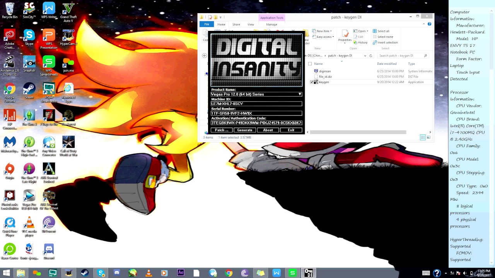Select QuickTime Player desktop icon
The width and height of the screenshot is (495, 278).
[10, 227]
